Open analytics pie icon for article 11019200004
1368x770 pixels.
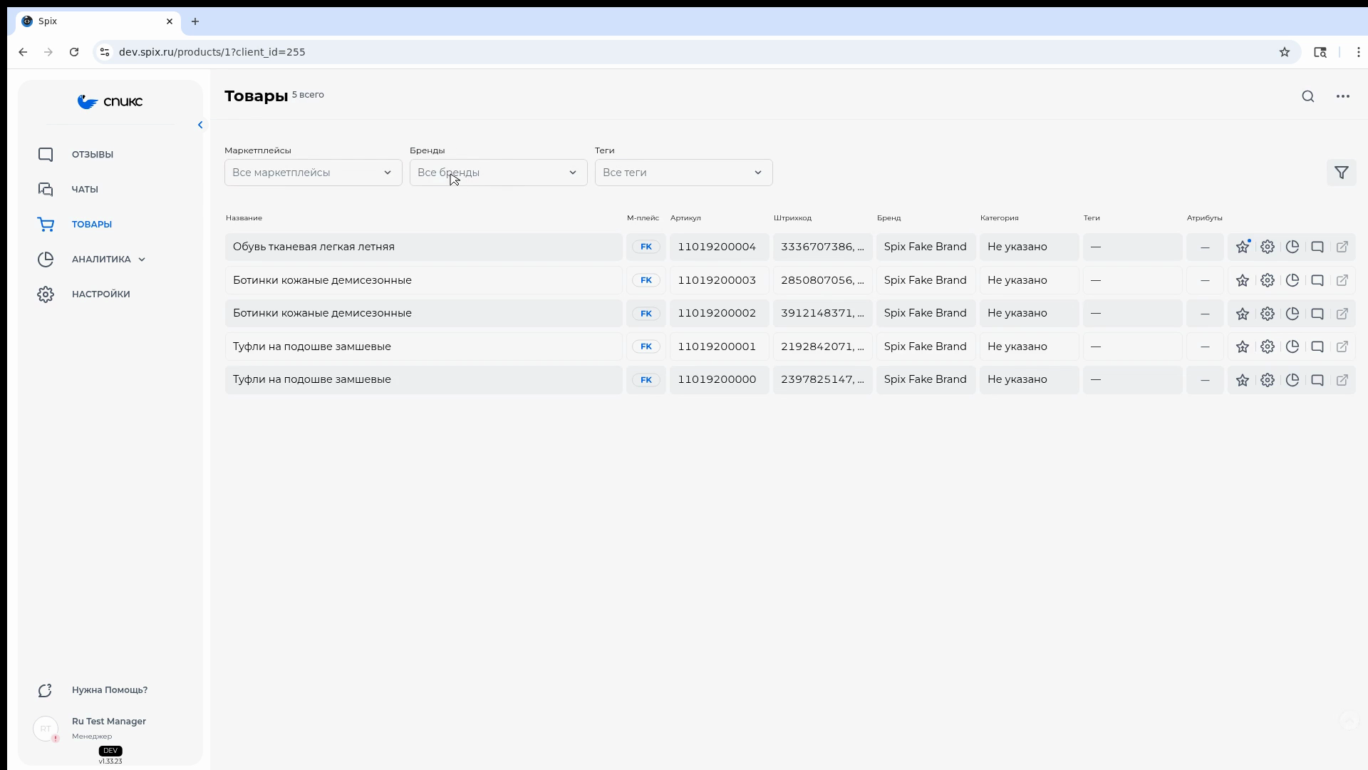[x=1292, y=247]
